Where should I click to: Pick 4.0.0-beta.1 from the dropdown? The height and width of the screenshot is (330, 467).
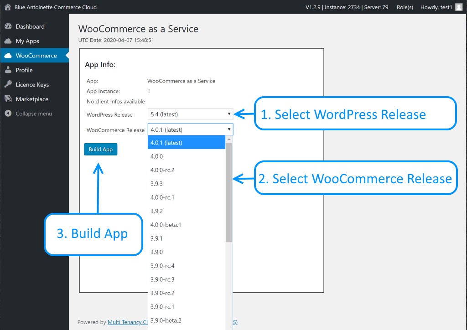click(187, 225)
